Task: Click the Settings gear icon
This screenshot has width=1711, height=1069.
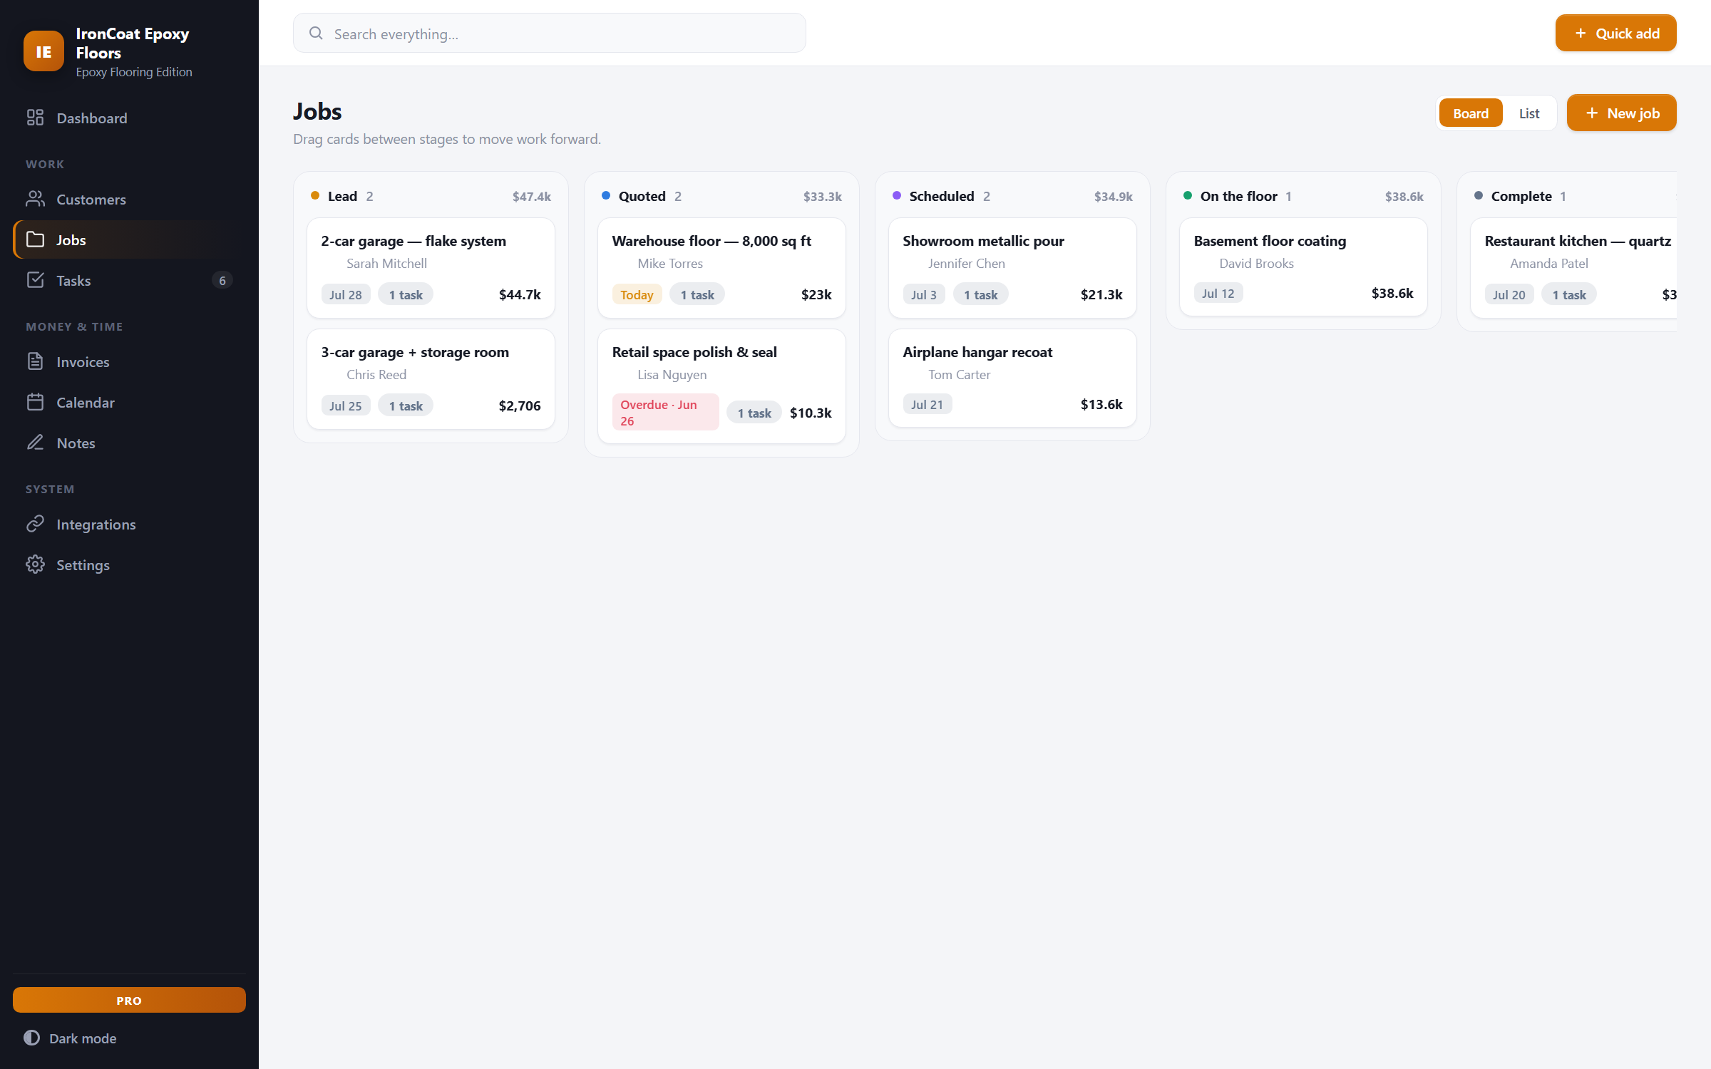Action: pos(35,564)
